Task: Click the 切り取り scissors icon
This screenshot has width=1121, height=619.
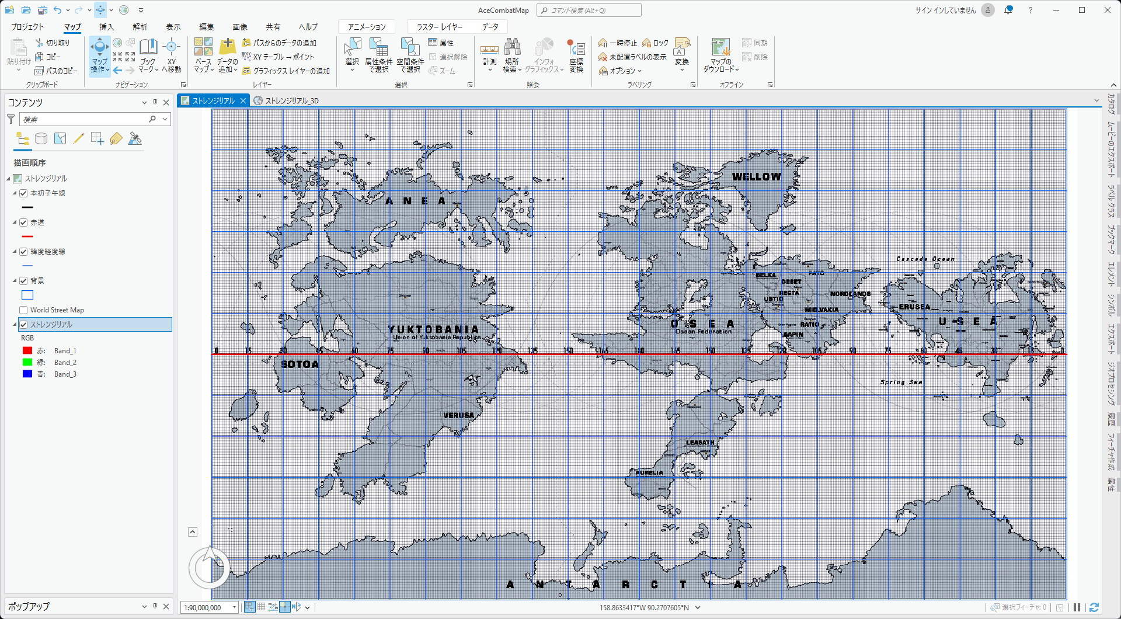Action: pyautogui.click(x=40, y=43)
